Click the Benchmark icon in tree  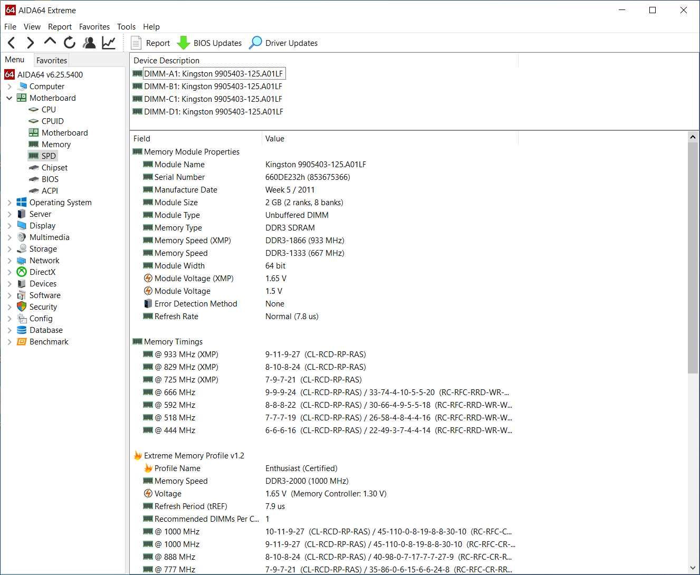click(22, 342)
